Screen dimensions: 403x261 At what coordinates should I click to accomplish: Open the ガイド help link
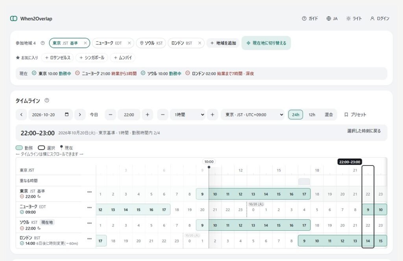click(x=310, y=18)
